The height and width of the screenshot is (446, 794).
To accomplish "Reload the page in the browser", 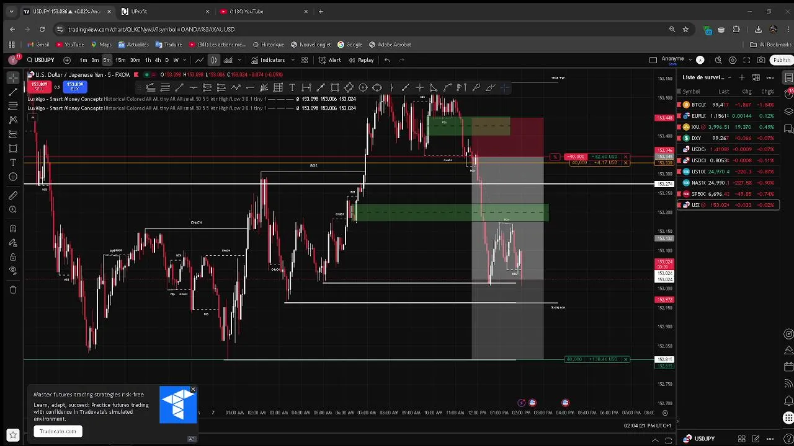I will coord(42,29).
